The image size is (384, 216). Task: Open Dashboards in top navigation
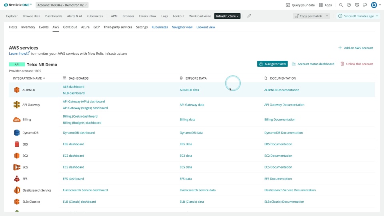pyautogui.click(x=54, y=16)
